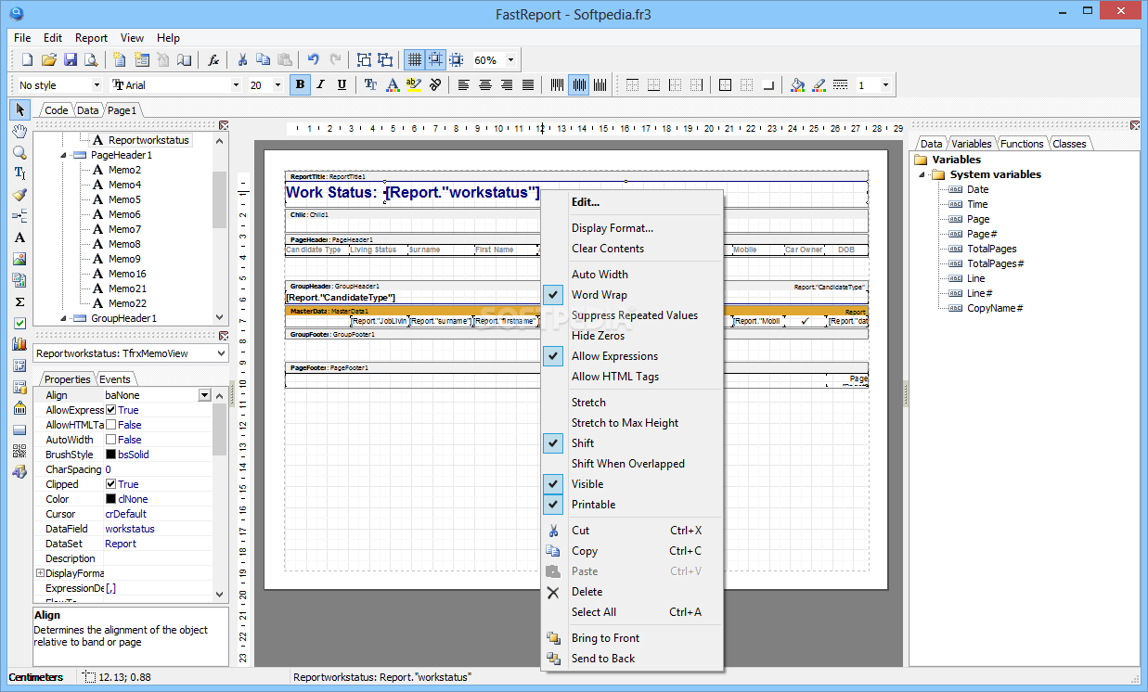Create a new report with the toolbar icon
1148x692 pixels.
pos(27,60)
